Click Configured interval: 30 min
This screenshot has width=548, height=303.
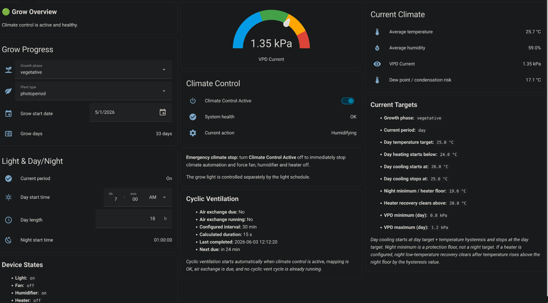point(228,227)
